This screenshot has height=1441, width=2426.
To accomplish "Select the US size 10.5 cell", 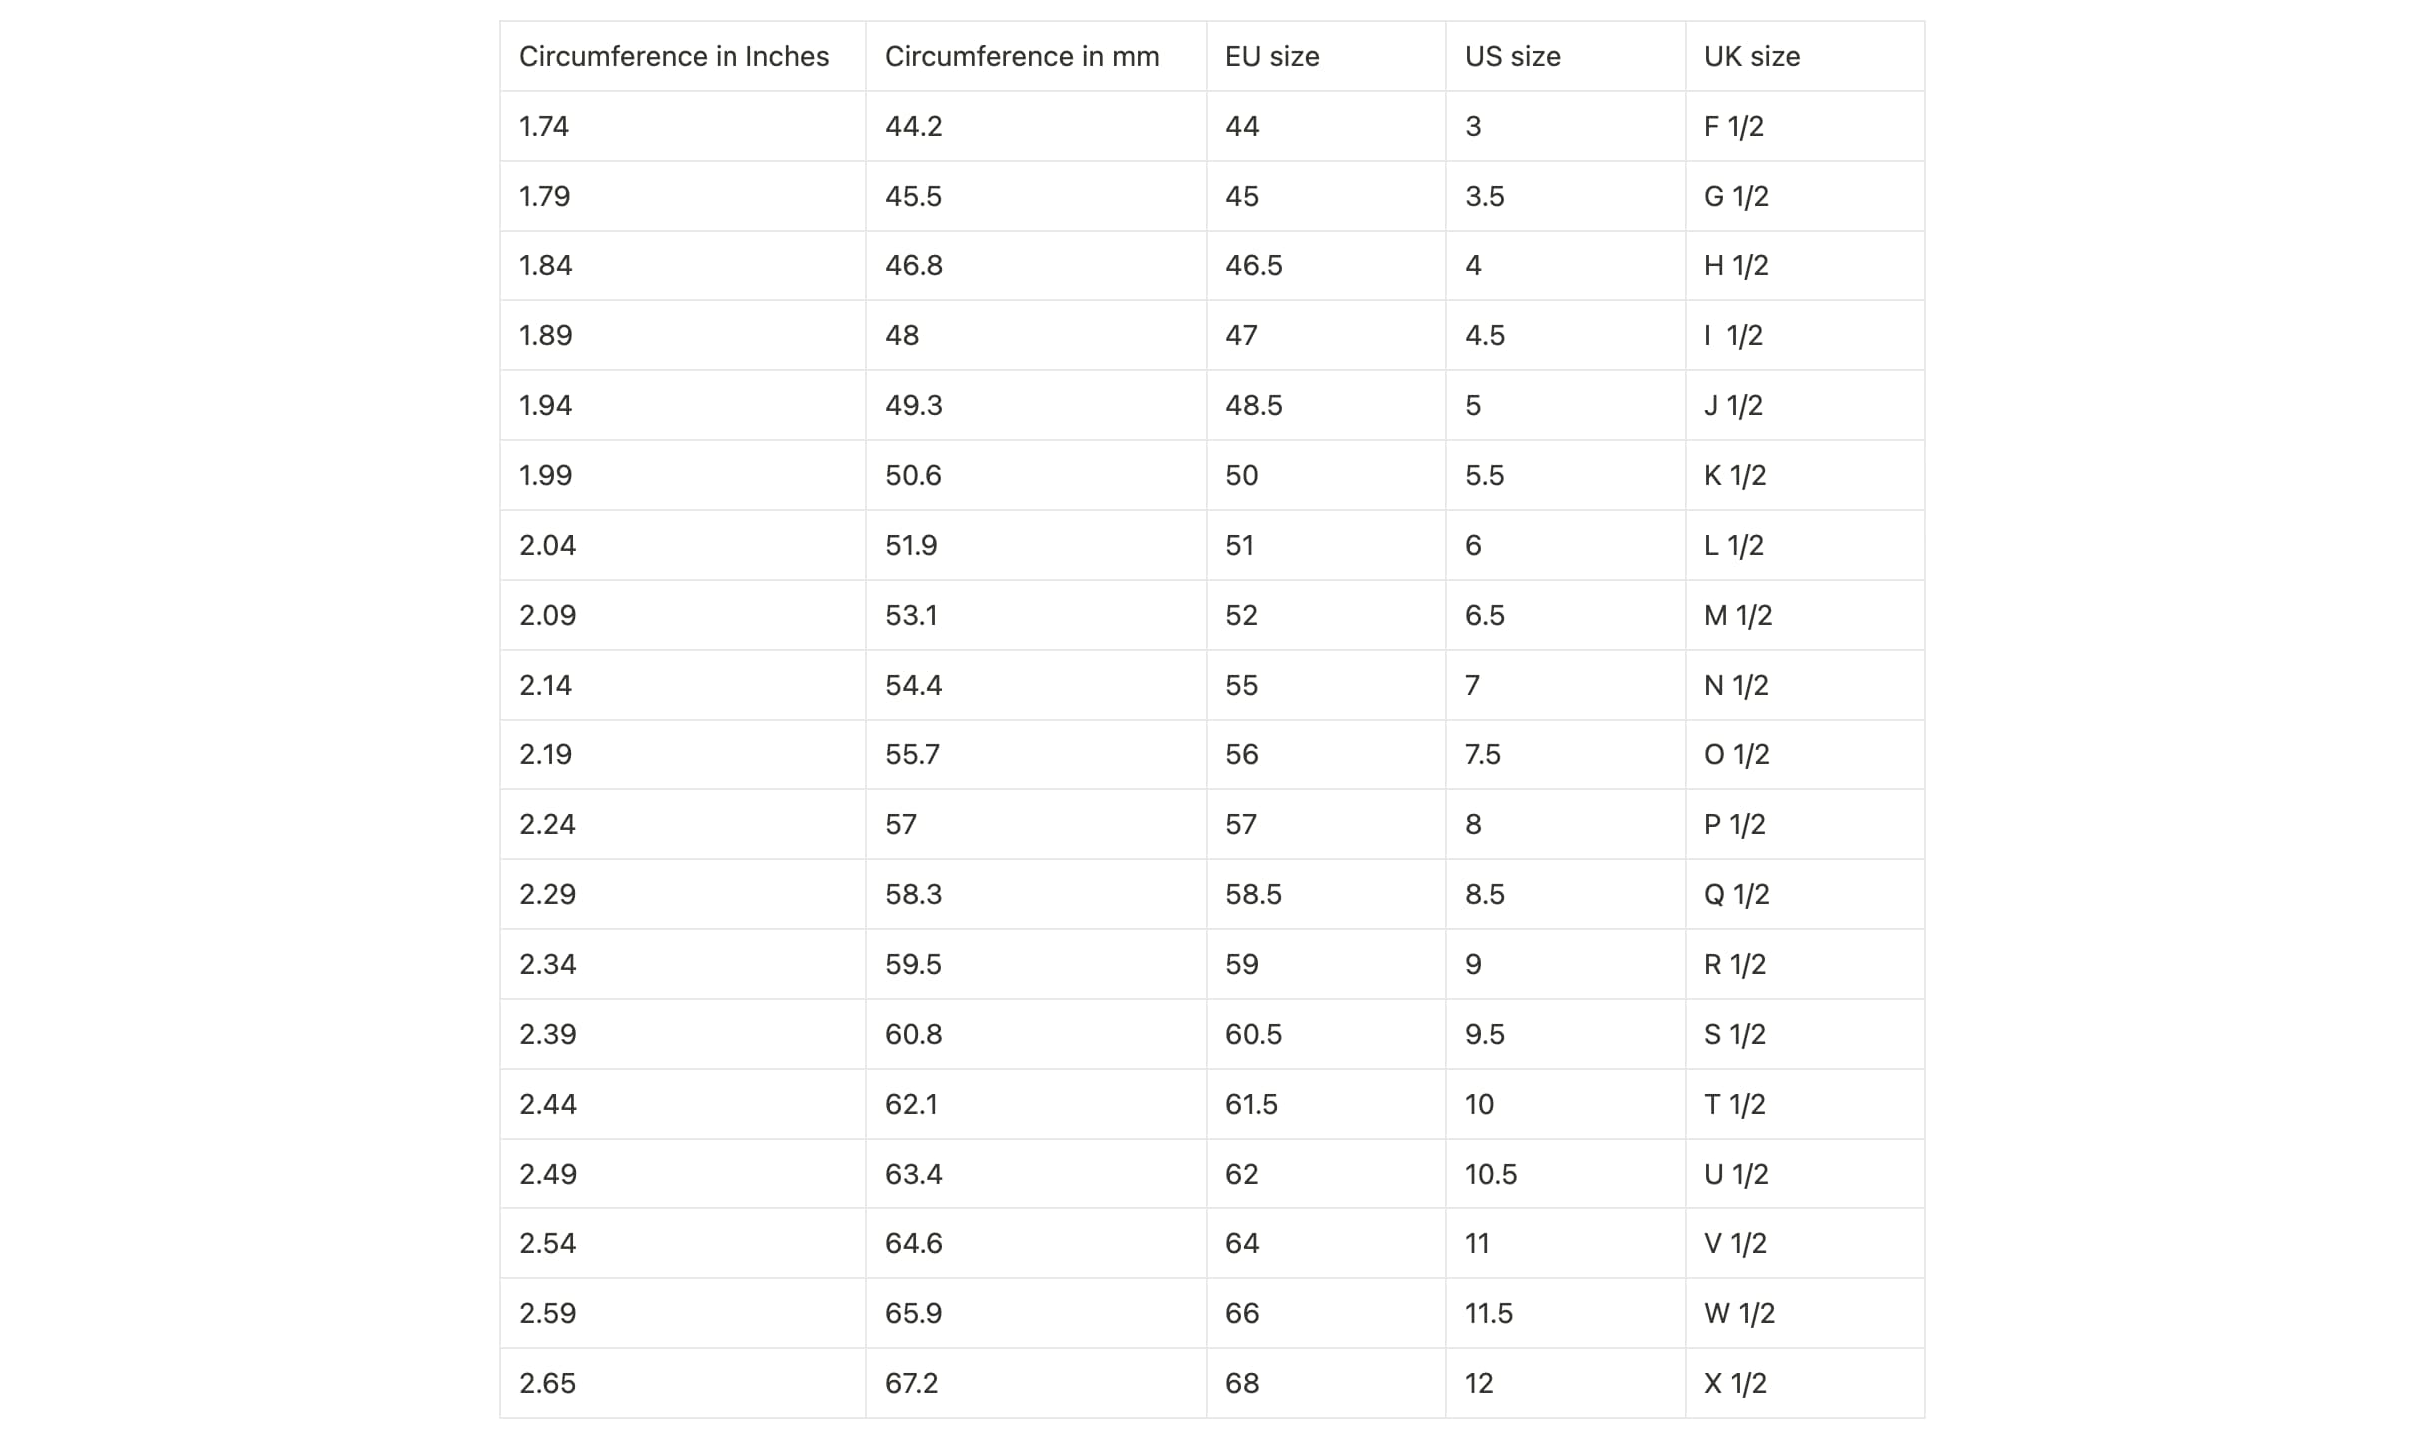I will [x=1490, y=1175].
